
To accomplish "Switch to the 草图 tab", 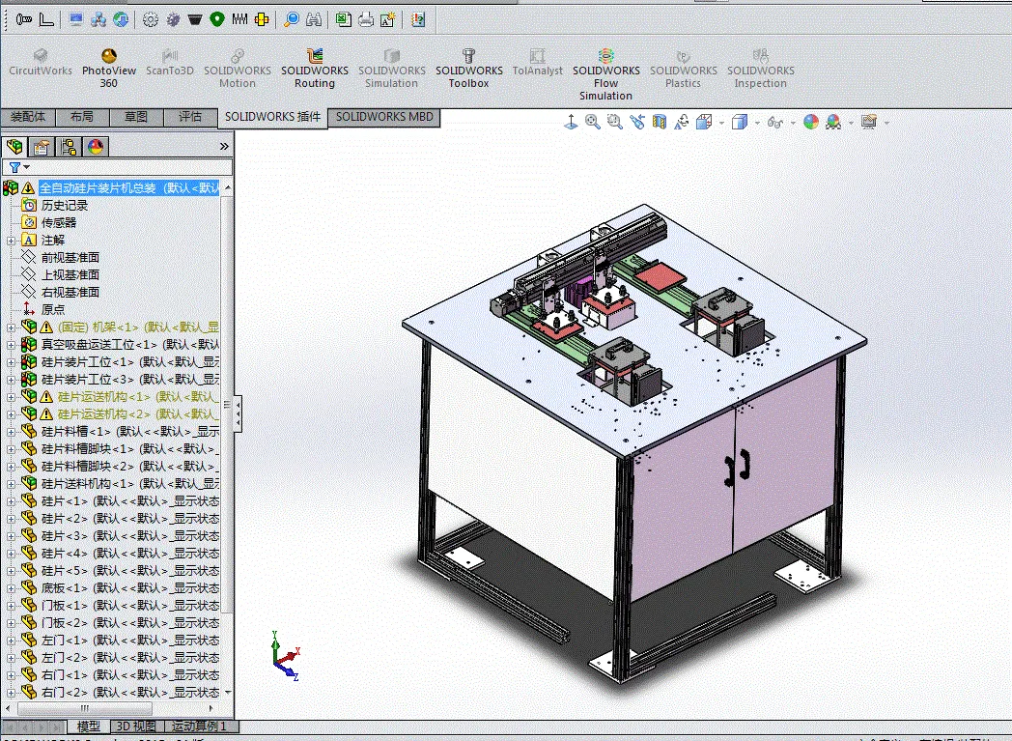I will [135, 117].
